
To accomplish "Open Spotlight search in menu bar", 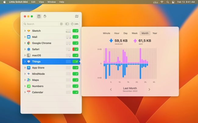I will 168,2.
